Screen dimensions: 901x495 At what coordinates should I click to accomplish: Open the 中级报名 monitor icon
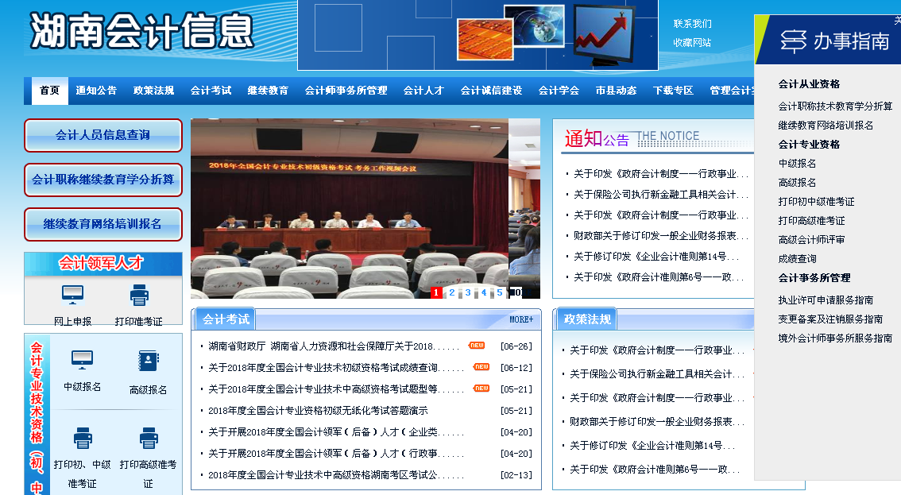(x=83, y=360)
